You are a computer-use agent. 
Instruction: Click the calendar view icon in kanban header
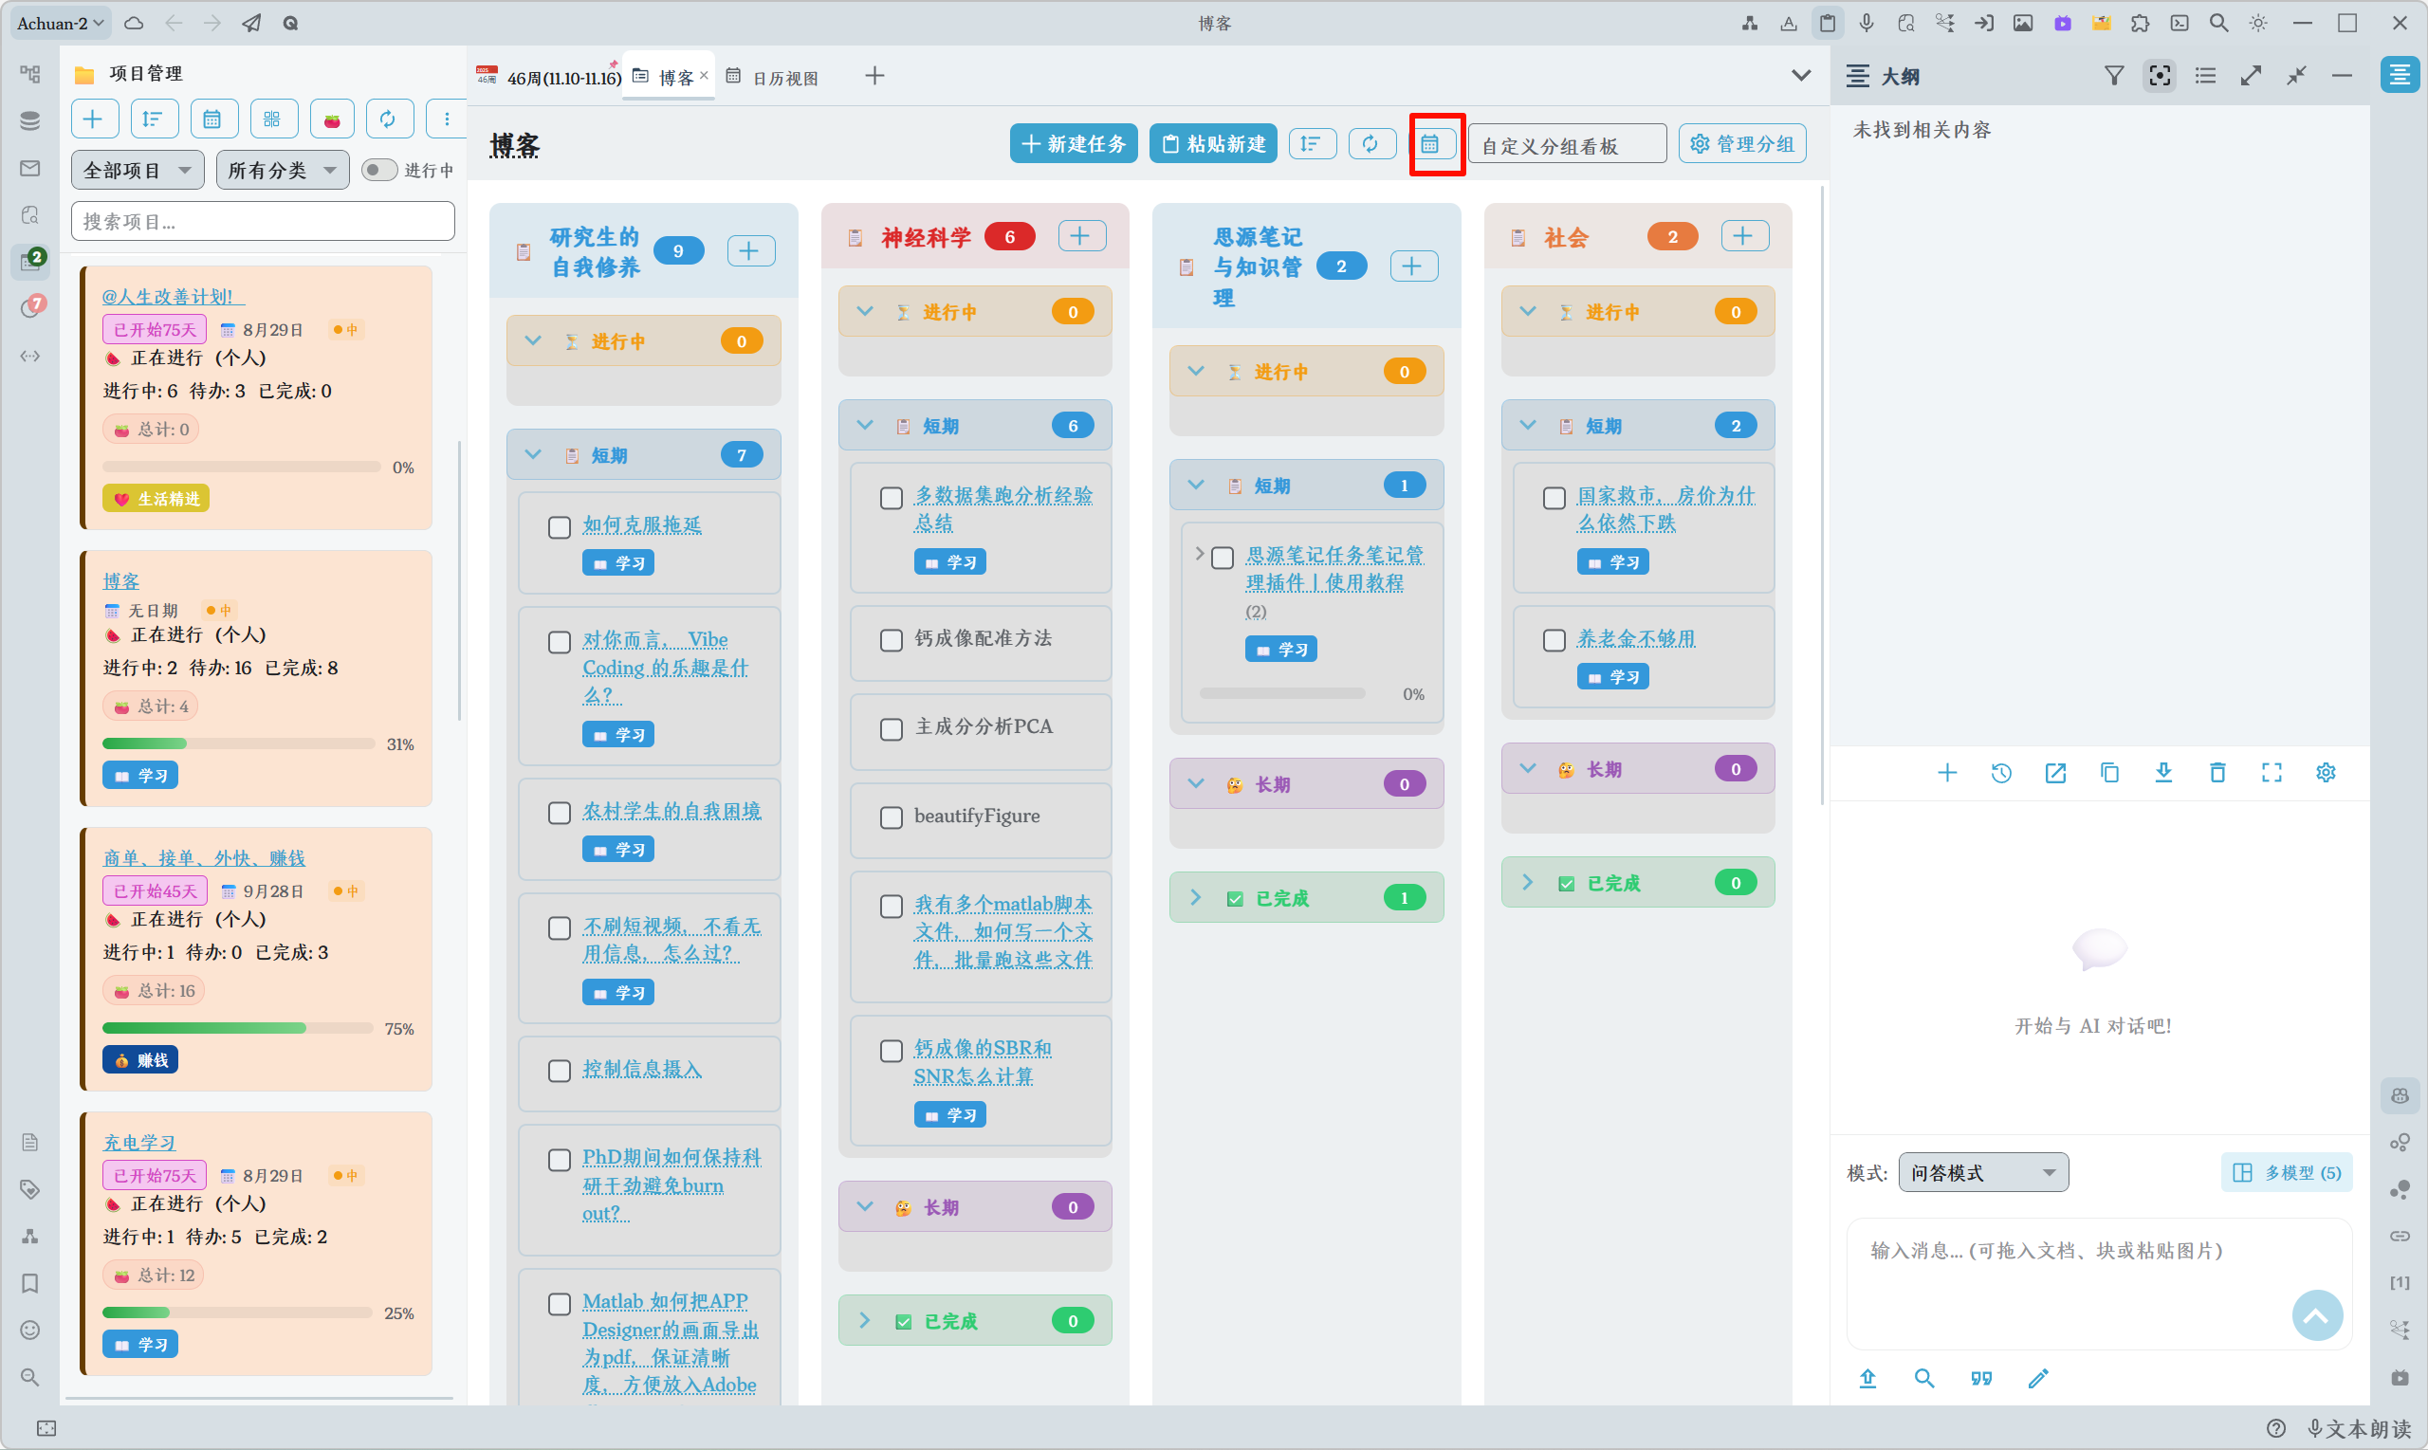pyautogui.click(x=1430, y=144)
